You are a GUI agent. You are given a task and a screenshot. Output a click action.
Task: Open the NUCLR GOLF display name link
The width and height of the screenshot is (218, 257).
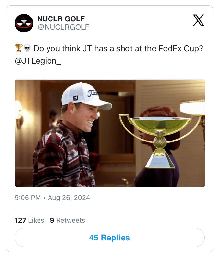[x=61, y=19]
